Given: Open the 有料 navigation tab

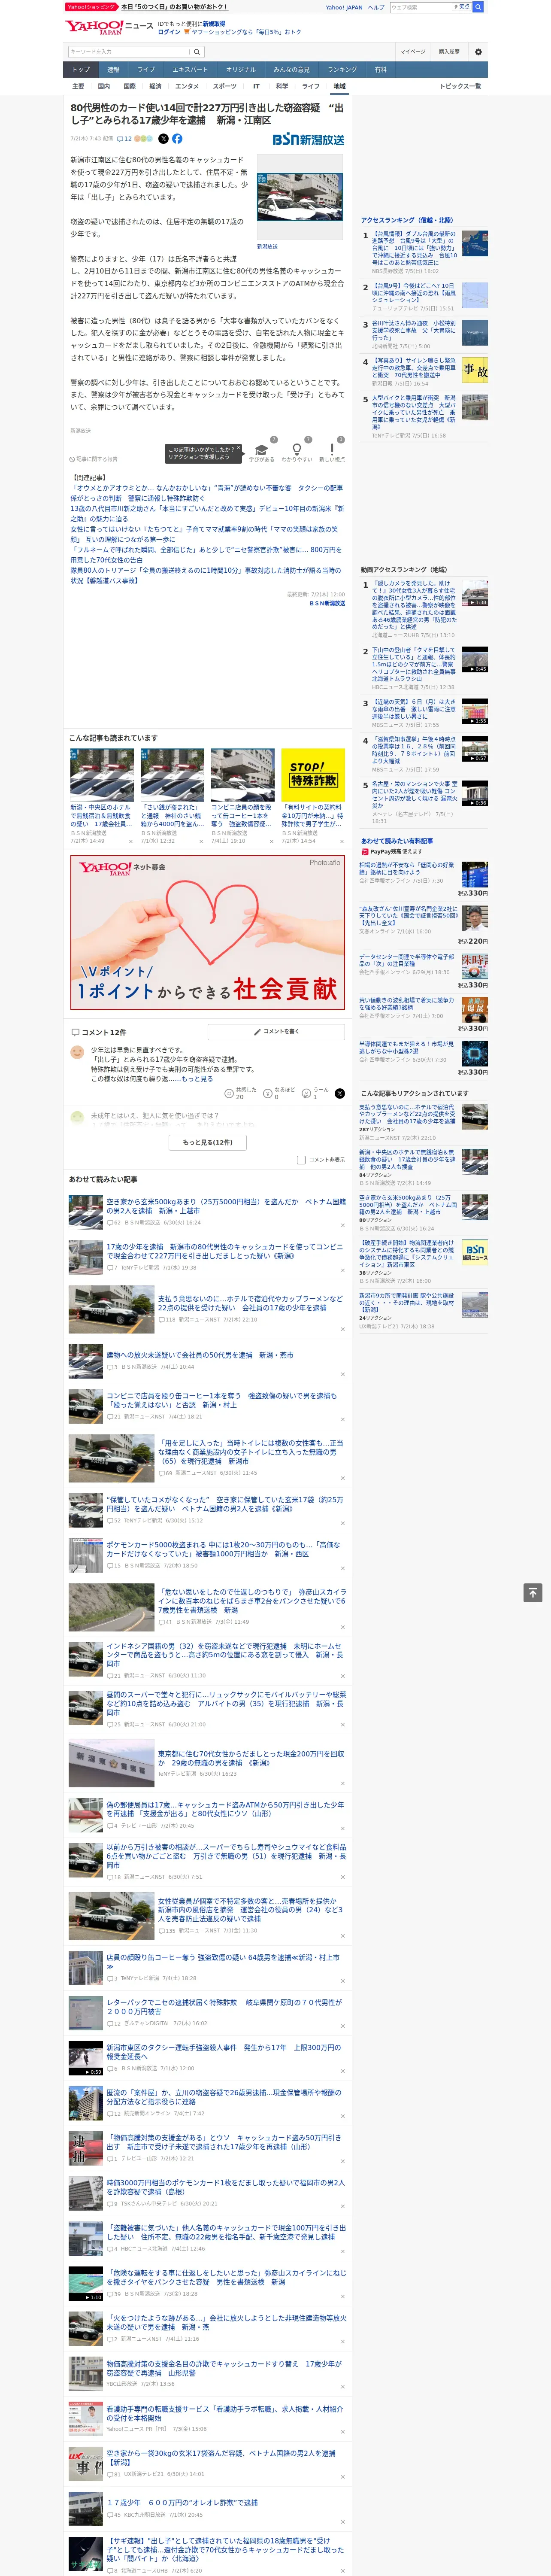Looking at the screenshot, I should 380,70.
